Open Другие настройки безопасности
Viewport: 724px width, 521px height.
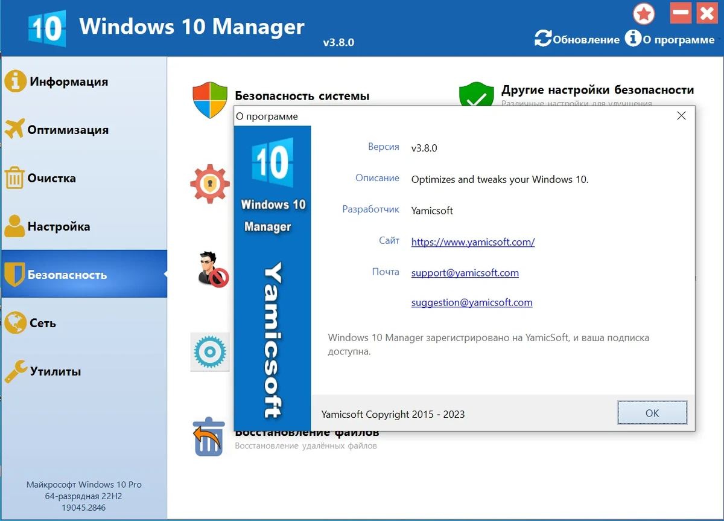click(x=597, y=90)
